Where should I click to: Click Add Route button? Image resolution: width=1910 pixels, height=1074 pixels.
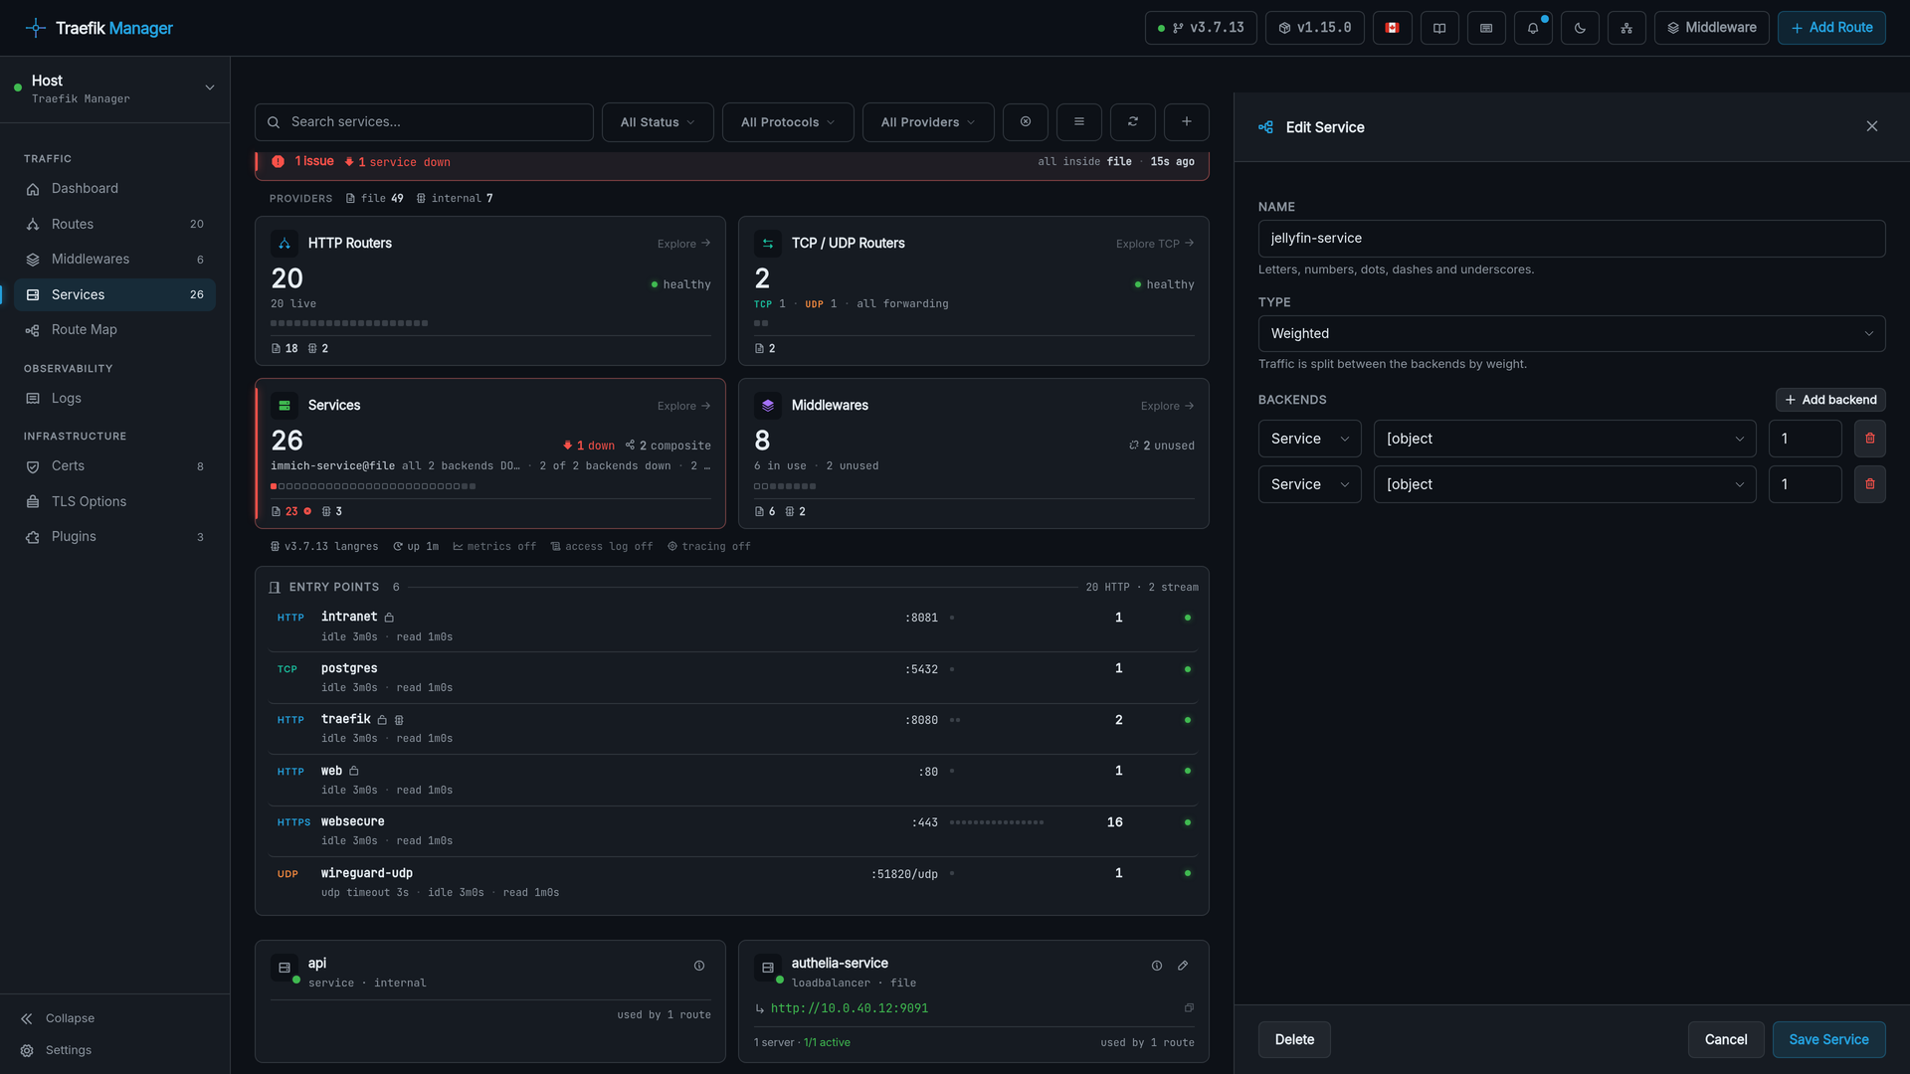click(x=1831, y=28)
